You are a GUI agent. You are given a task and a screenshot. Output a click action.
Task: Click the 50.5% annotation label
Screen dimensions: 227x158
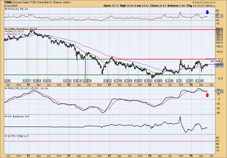(214, 61)
